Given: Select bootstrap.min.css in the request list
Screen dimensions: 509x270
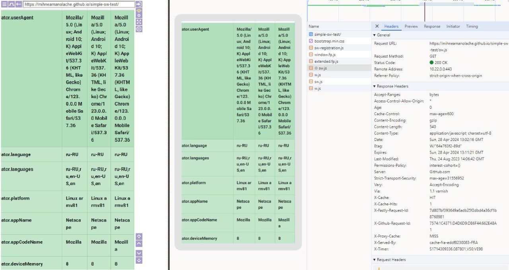Looking at the screenshot, I should [x=329, y=41].
